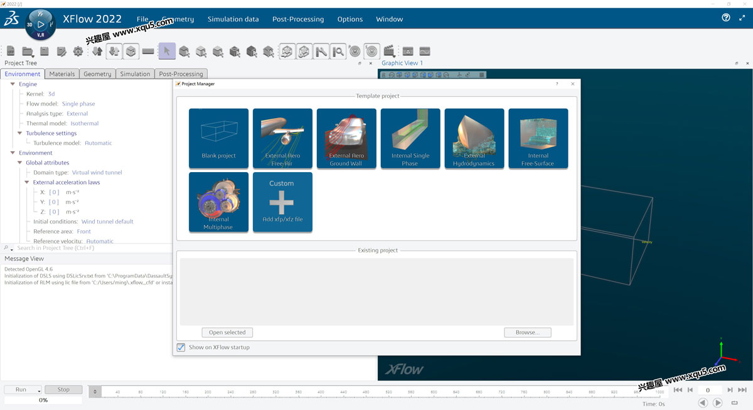Image resolution: width=753 pixels, height=410 pixels.
Task: Open the File menu
Action: point(142,19)
